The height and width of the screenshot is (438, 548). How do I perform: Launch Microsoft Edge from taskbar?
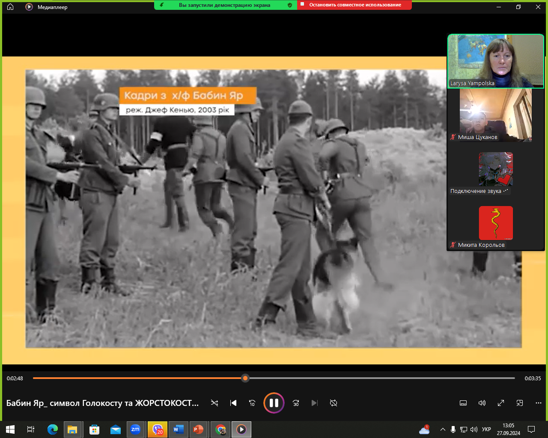click(52, 429)
